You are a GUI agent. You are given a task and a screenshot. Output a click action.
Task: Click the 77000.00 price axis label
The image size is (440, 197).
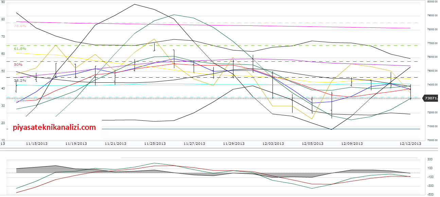[x=432, y=43]
